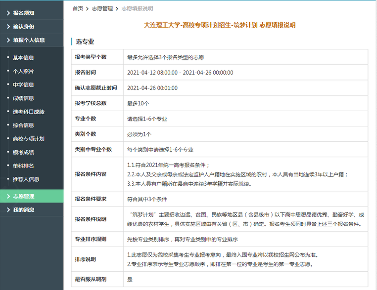Screen dimensions: 377x290
Task: Click the 报考学校总数 row label
Action: (x=91, y=103)
